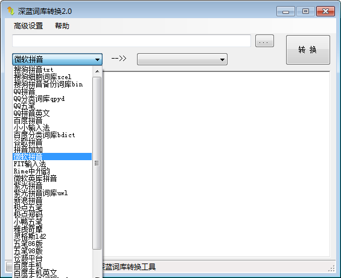Select 百度分类词库bdict option
The width and height of the screenshot is (341, 278).
52,135
